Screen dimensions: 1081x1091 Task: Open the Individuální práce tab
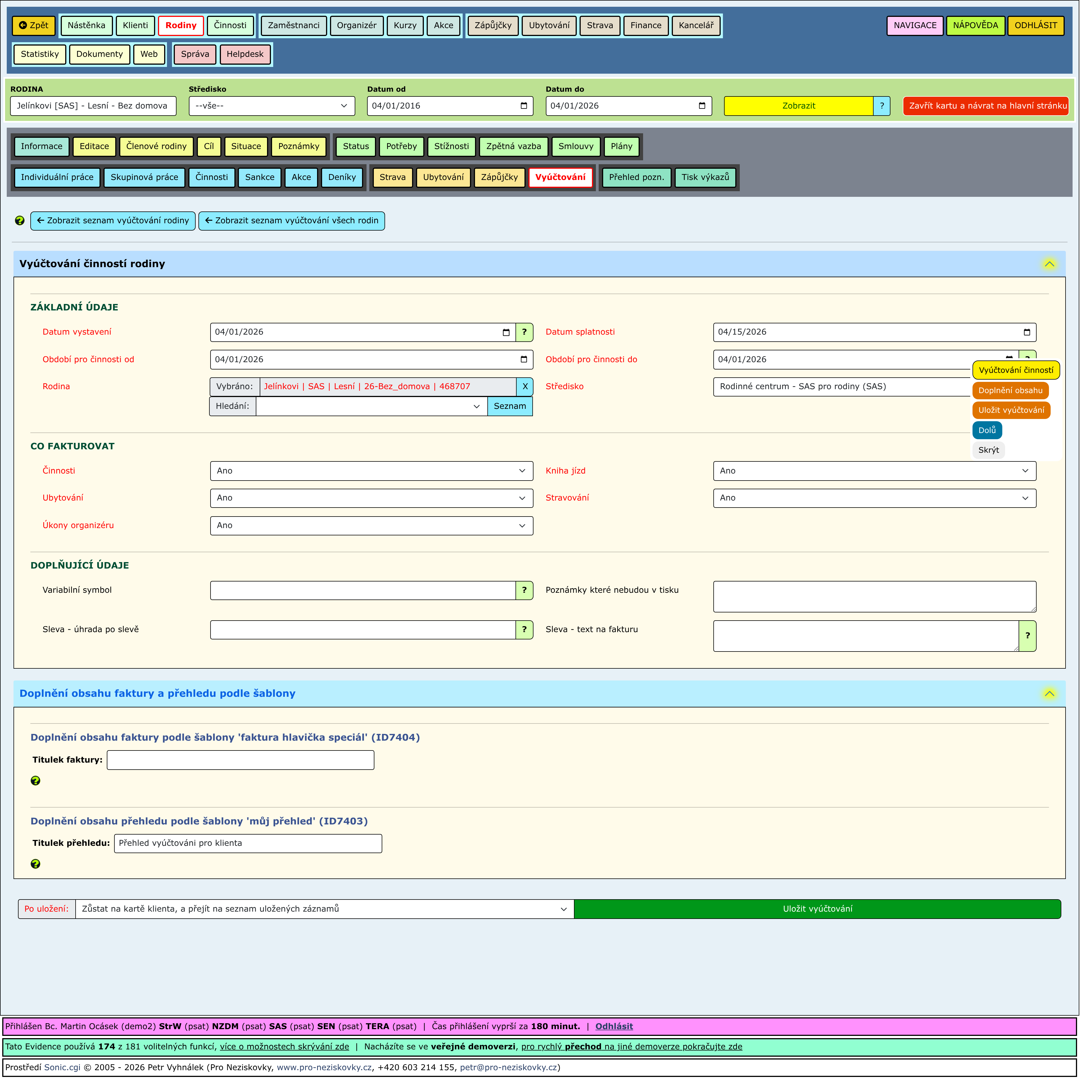[57, 178]
